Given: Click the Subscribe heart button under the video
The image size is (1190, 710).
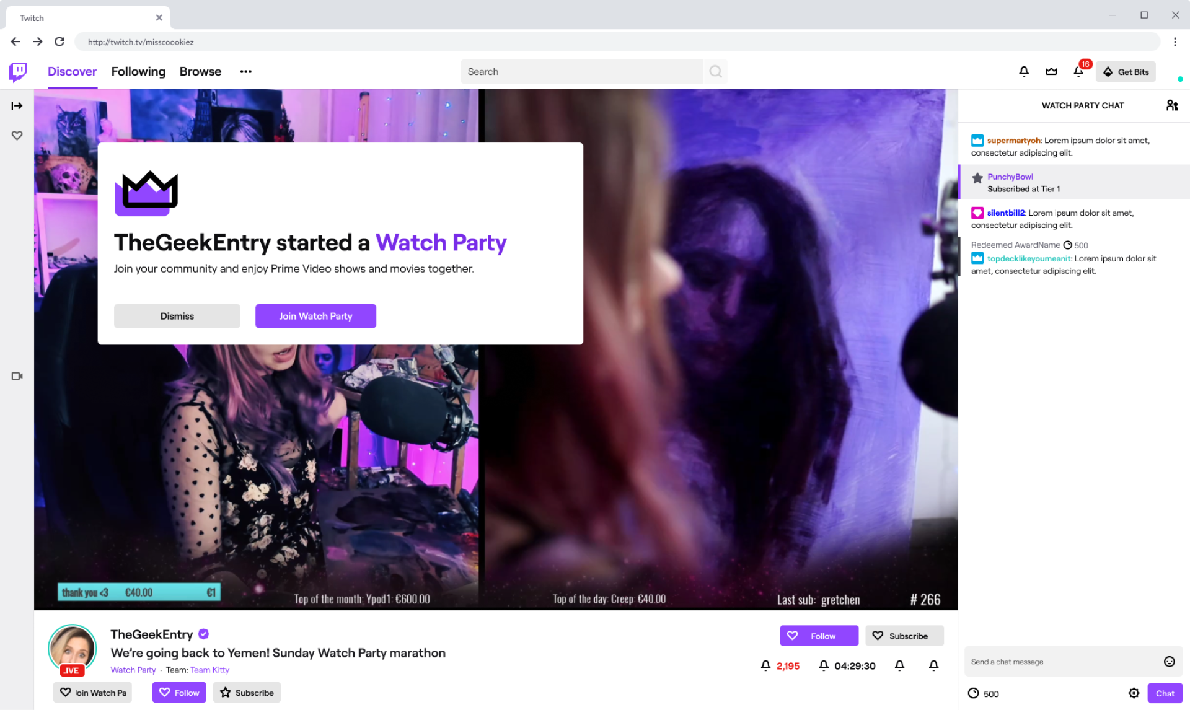Looking at the screenshot, I should click(x=904, y=636).
